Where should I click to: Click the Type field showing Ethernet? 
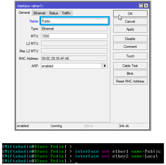pyautogui.click(x=74, y=29)
